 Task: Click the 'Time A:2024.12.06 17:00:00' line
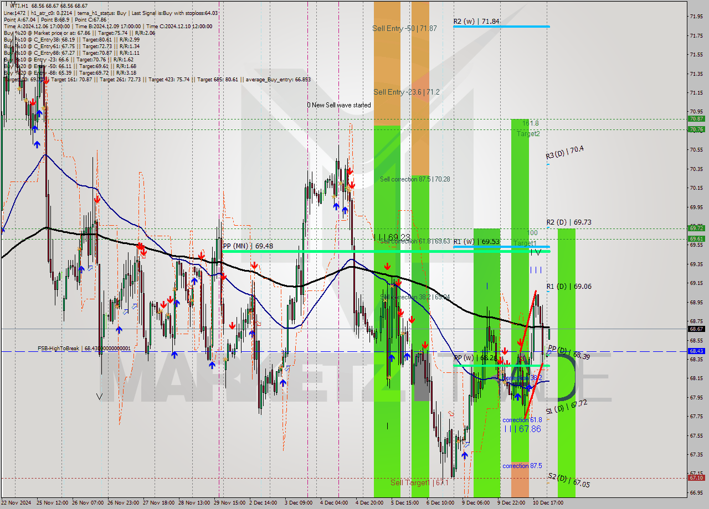37,26
